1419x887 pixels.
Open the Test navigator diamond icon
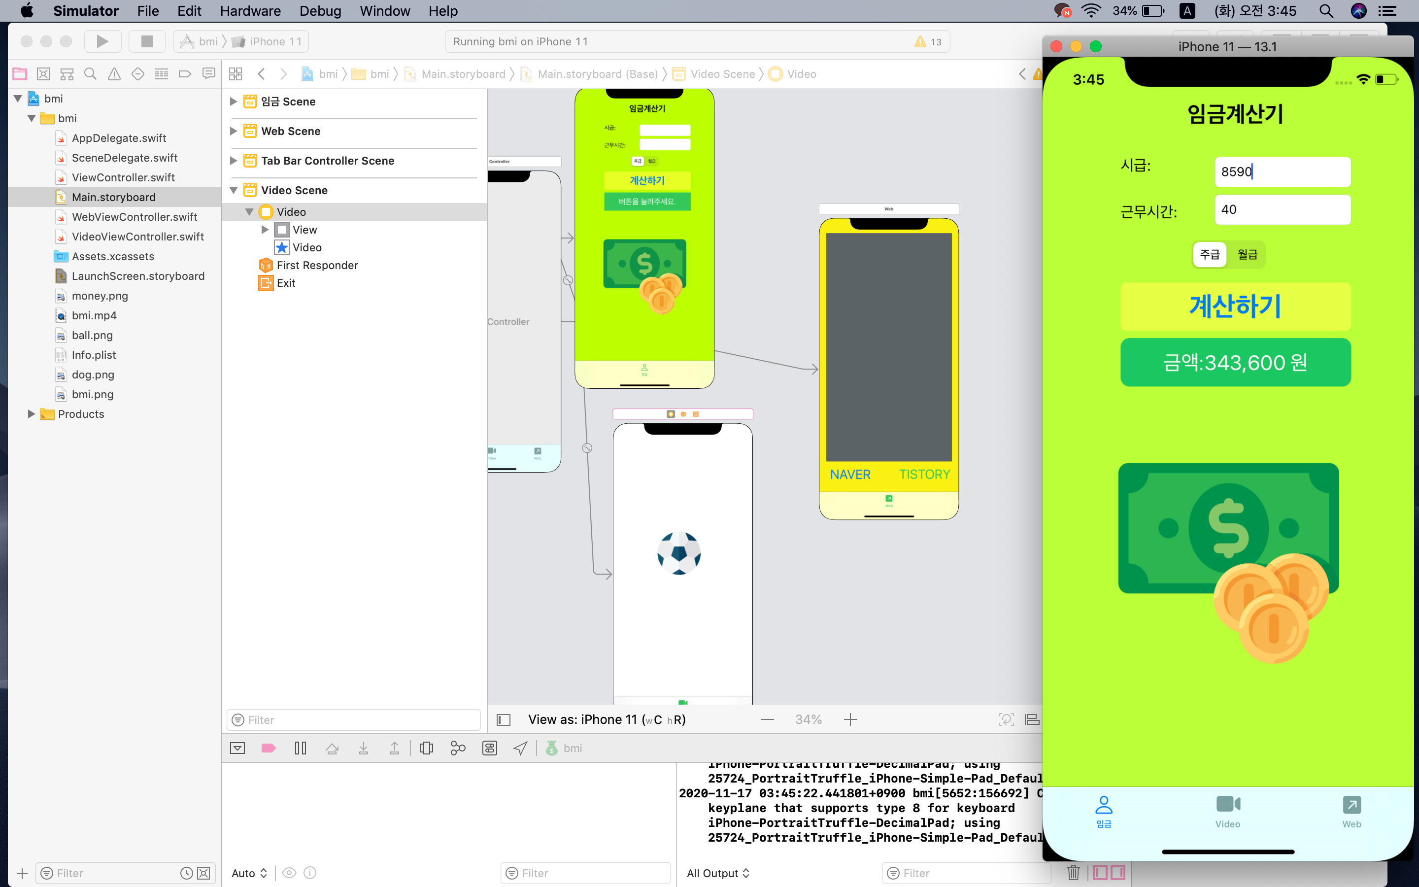(138, 74)
